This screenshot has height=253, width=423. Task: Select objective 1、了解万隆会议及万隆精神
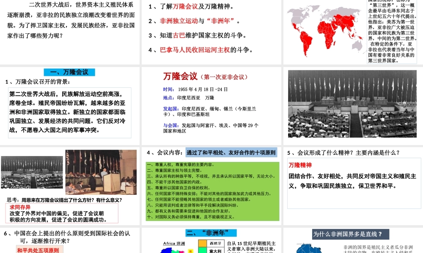point(191,6)
